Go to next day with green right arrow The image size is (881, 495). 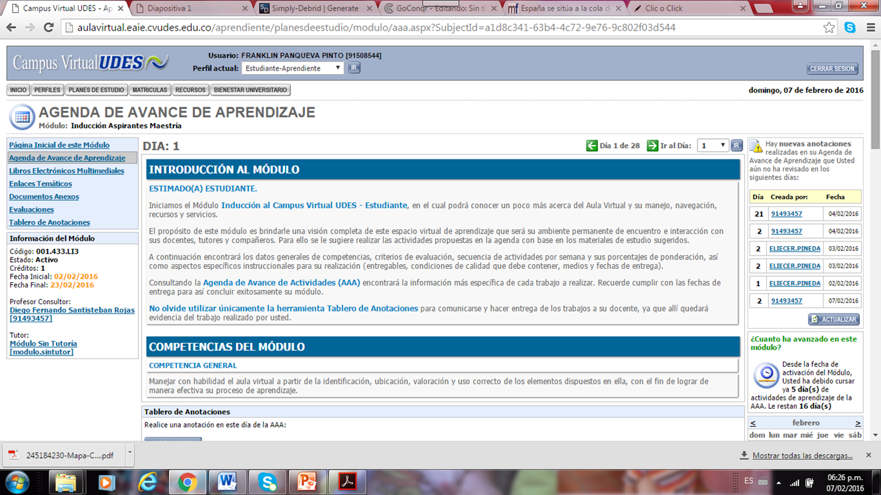click(652, 145)
